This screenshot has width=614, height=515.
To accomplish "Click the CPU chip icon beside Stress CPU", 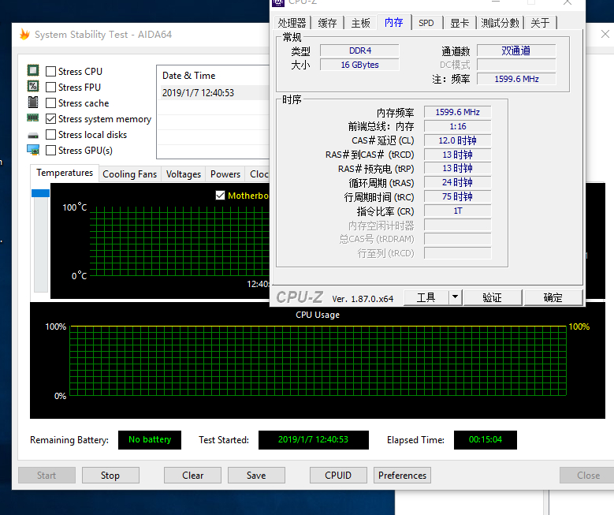I will (33, 70).
